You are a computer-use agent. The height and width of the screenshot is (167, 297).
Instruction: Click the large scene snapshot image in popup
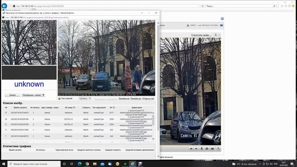(106, 58)
